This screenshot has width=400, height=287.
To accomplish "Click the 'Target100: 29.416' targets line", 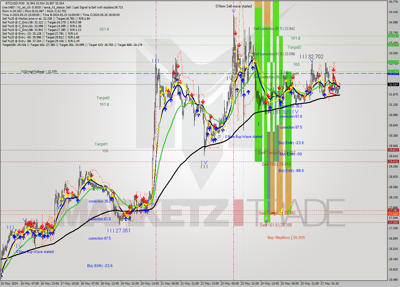I will click(x=72, y=45).
